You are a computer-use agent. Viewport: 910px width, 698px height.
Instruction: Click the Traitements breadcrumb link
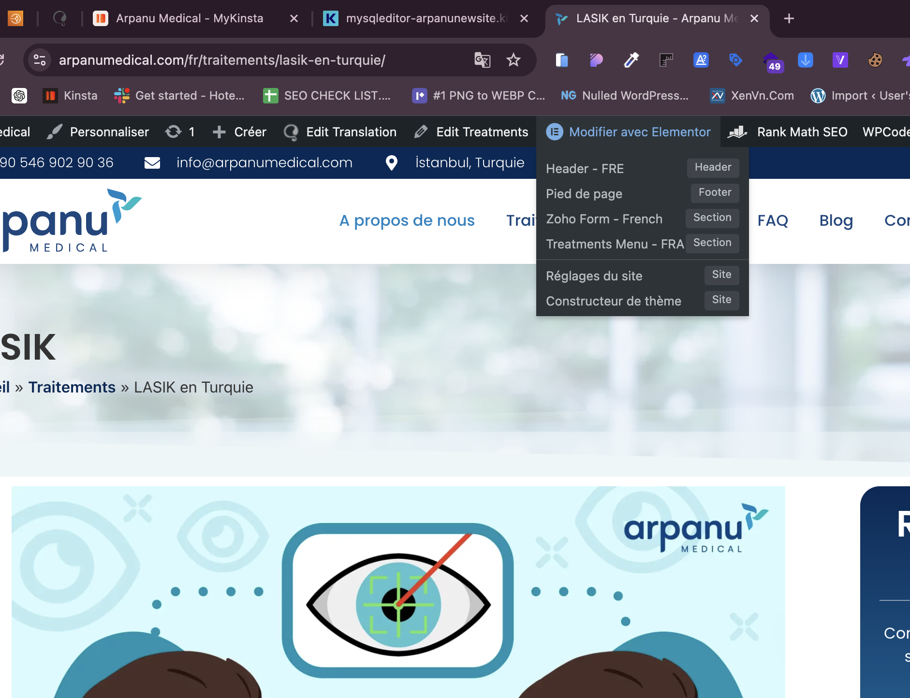point(72,387)
